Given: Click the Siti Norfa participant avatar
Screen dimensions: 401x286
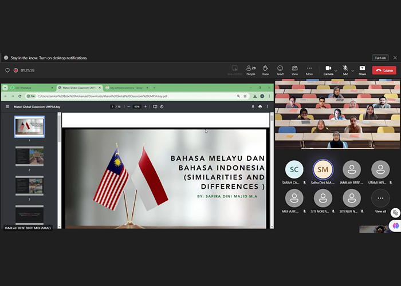Looking at the screenshot, I should (323, 198).
